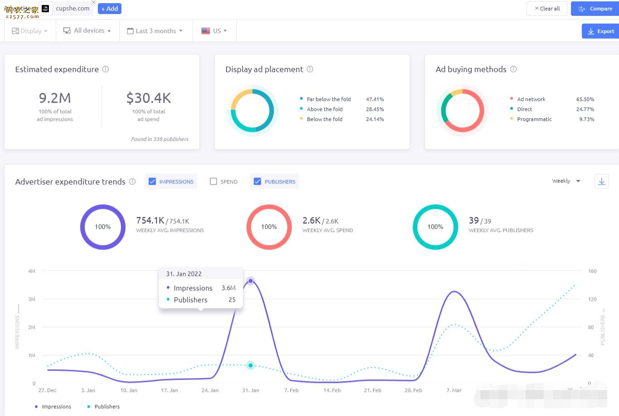Viewport: 619px width, 416px height.
Task: Click '31. Jan 2022' tooltip header
Action: (x=184, y=274)
